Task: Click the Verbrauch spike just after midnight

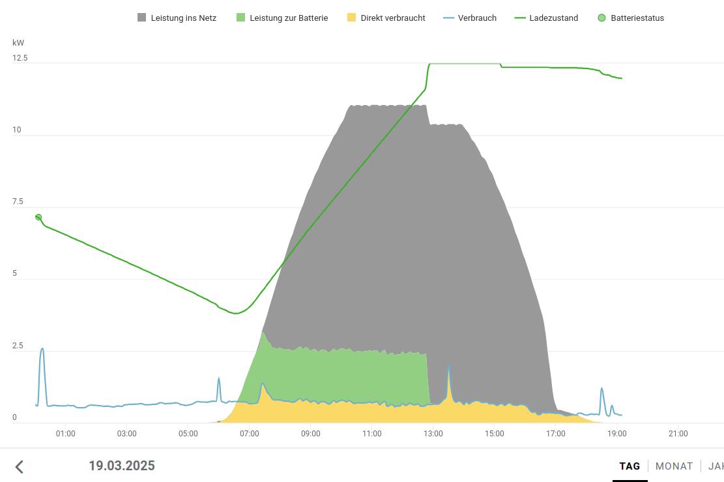Action: (42, 350)
